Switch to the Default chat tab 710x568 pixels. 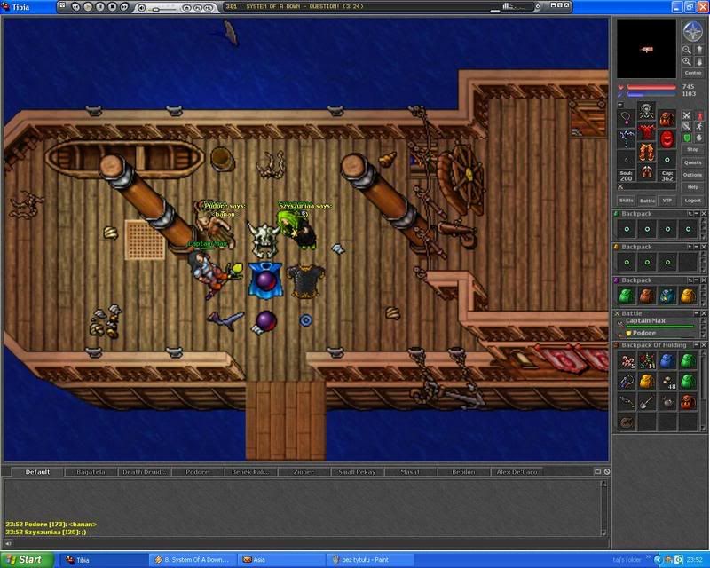pyautogui.click(x=37, y=472)
